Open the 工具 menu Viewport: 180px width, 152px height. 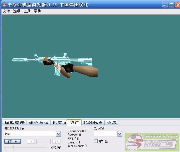click(27, 11)
